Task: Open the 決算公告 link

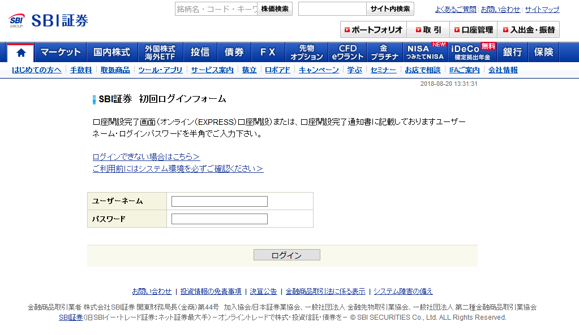Action: click(x=263, y=292)
